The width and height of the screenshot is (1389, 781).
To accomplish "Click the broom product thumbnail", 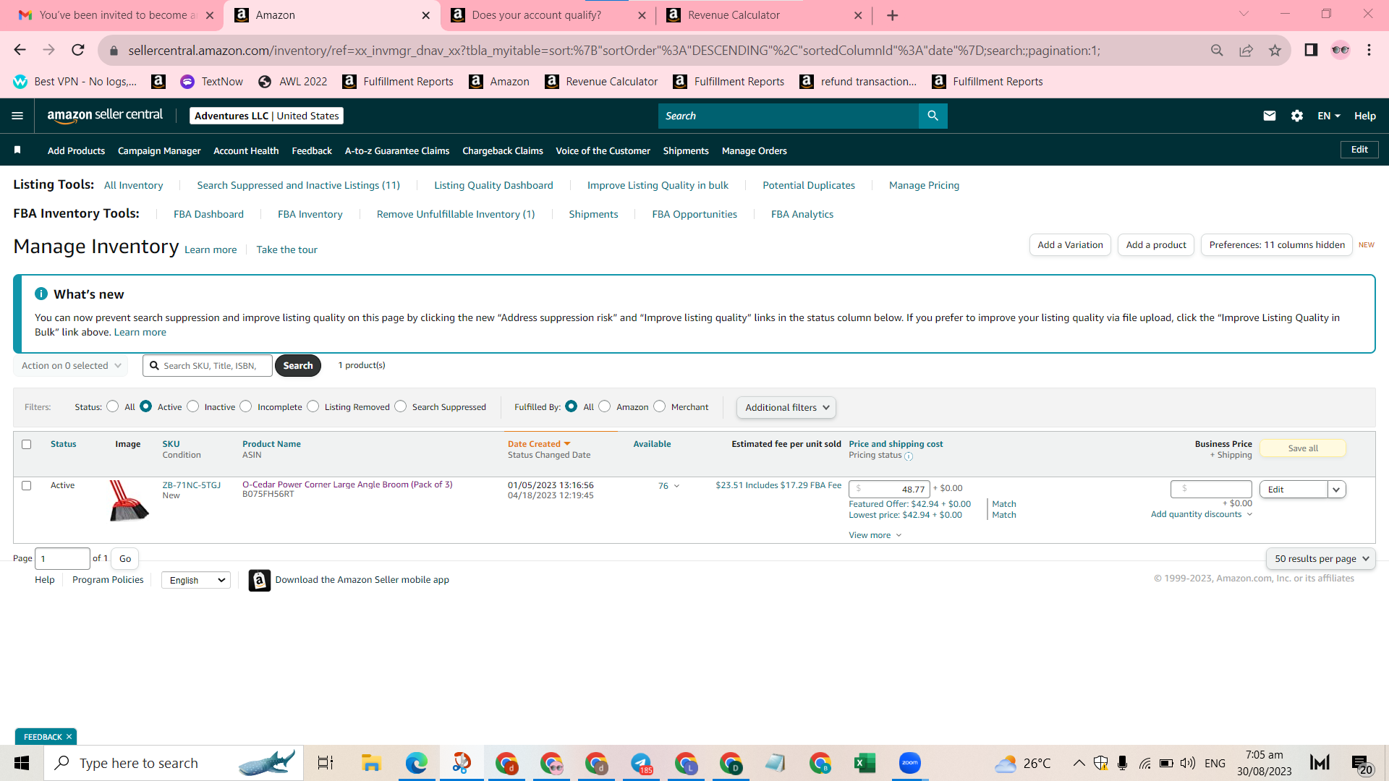I will click(129, 501).
